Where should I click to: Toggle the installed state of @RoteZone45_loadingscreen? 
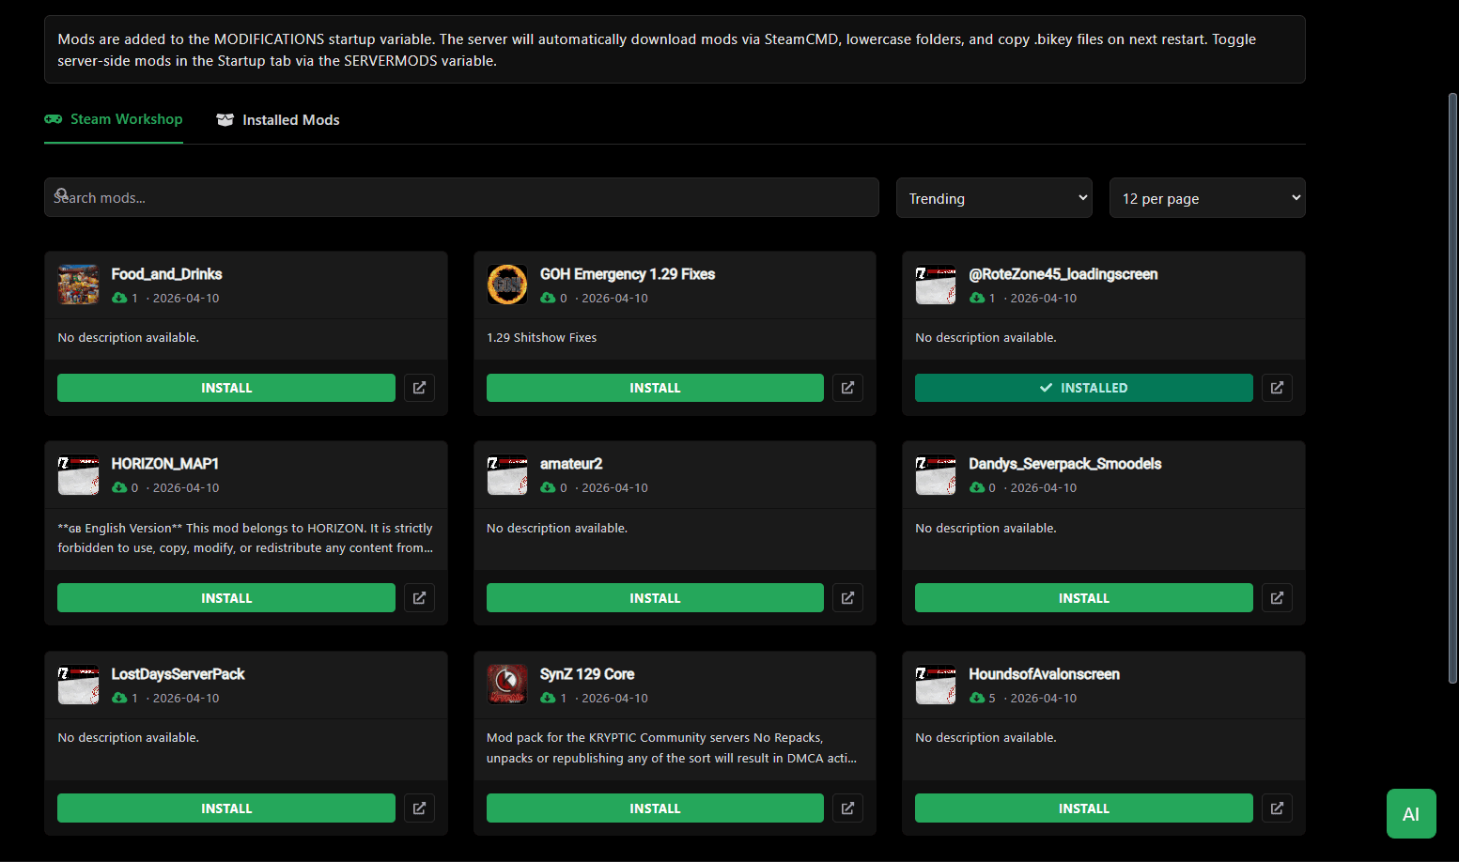point(1083,387)
